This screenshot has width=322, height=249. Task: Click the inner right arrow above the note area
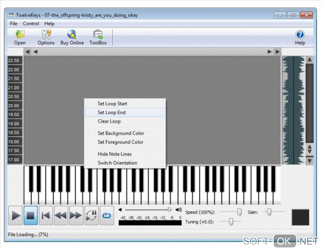click(269, 52)
